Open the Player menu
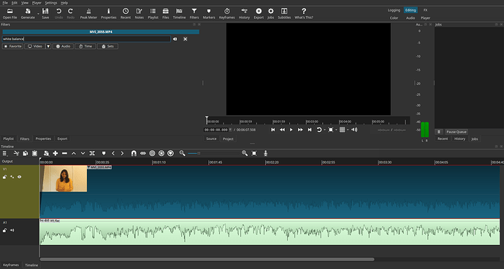The width and height of the screenshot is (504, 269). tap(37, 3)
